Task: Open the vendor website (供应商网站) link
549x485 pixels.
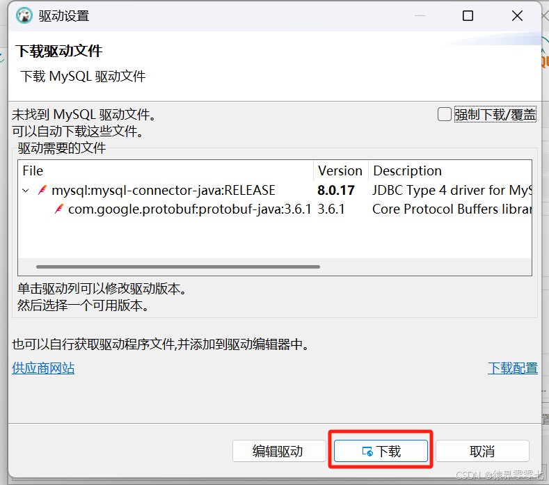Action: tap(43, 368)
